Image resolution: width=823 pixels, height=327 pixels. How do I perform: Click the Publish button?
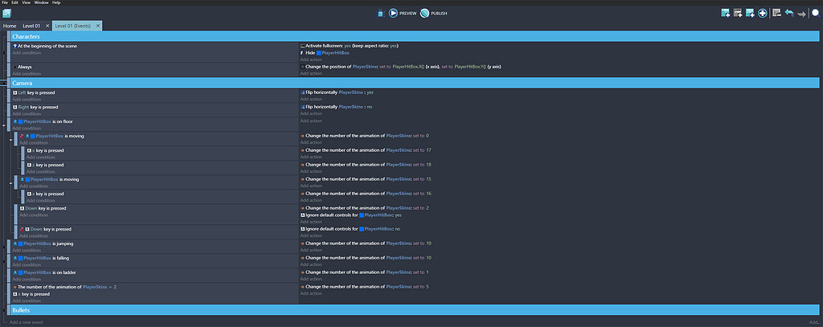pos(433,13)
